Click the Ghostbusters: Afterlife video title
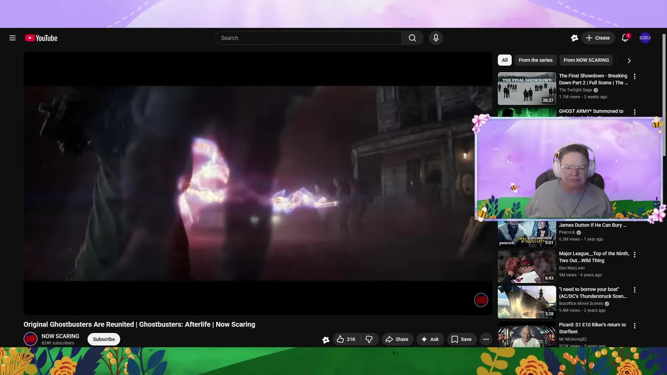Screen dimensions: 667x375 click(x=139, y=324)
